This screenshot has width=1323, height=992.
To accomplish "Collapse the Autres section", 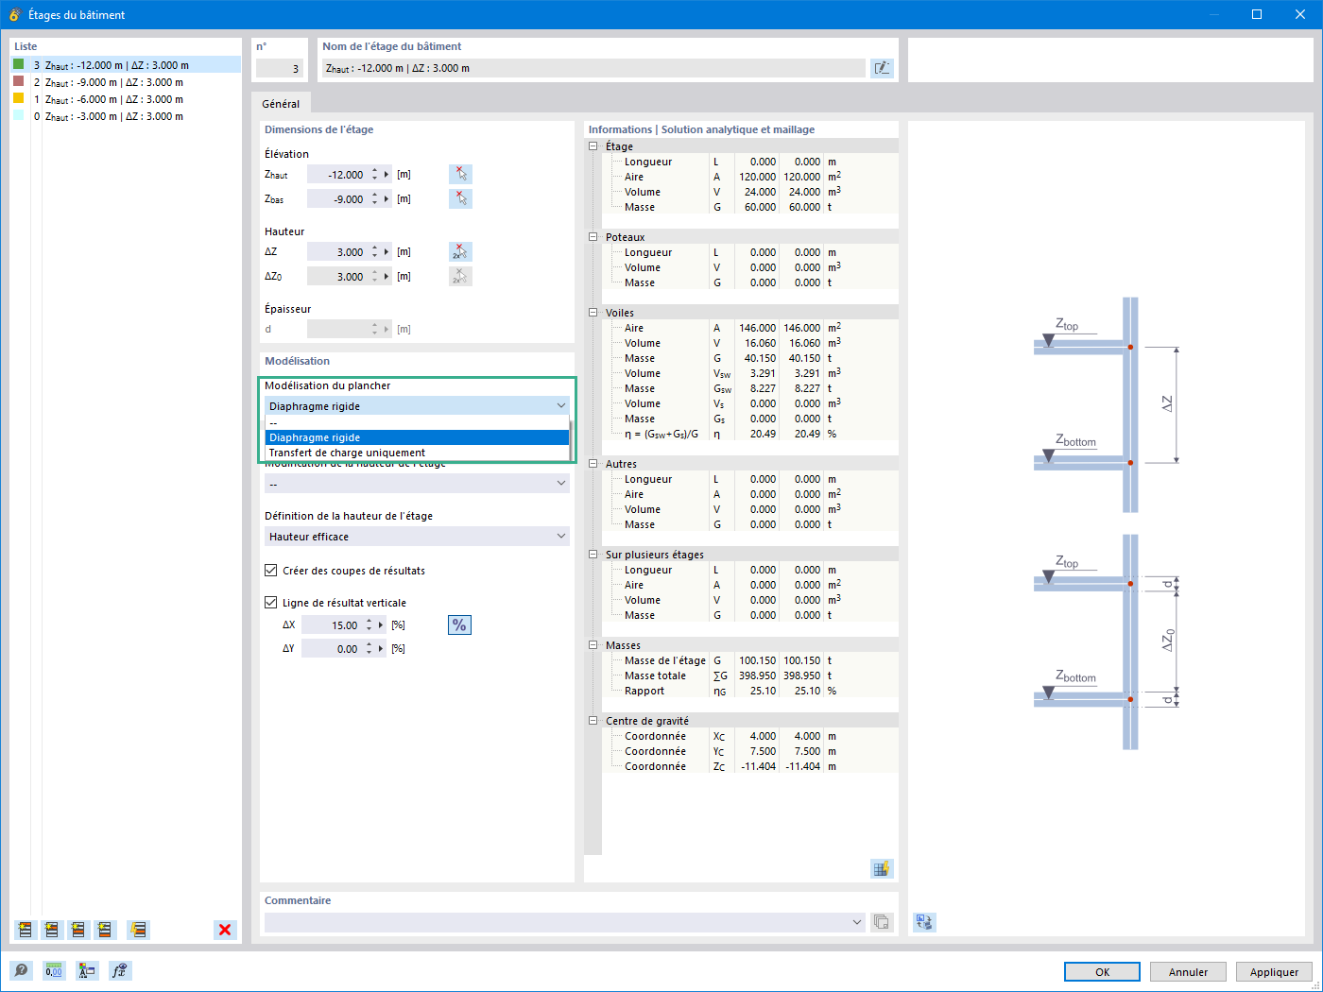I will pyautogui.click(x=593, y=464).
